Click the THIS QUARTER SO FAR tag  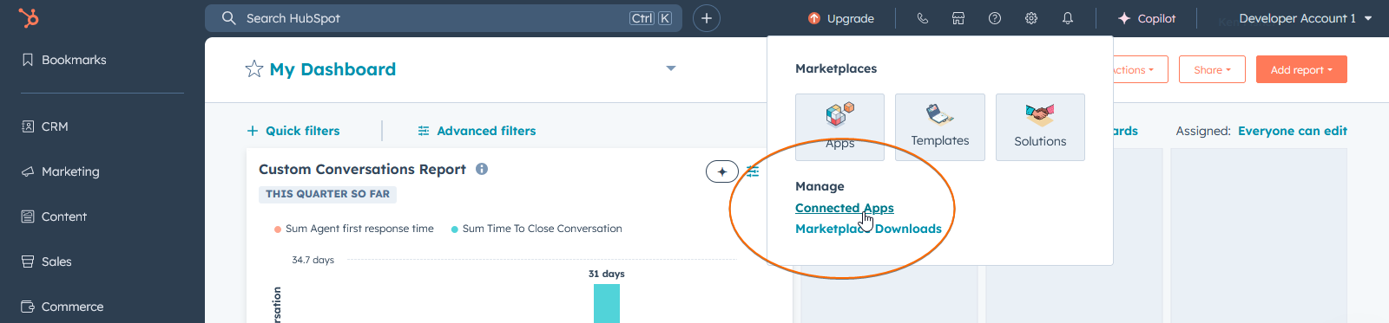(x=327, y=194)
